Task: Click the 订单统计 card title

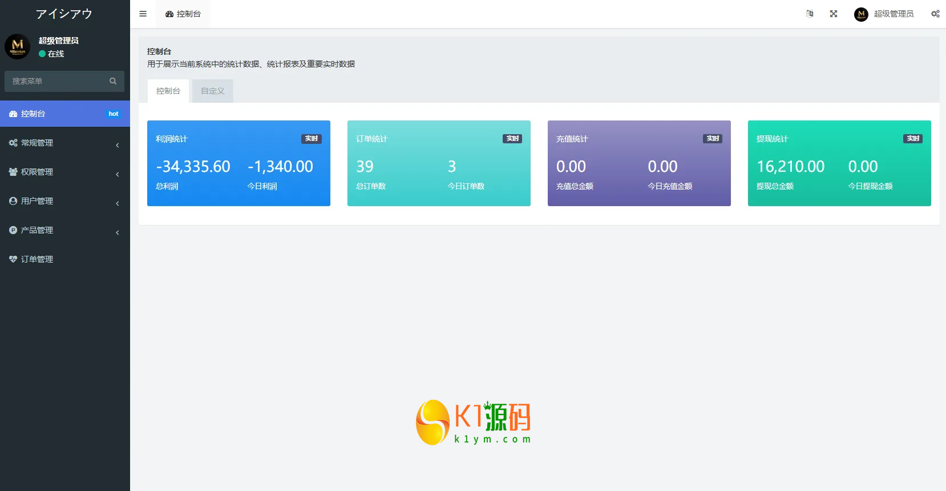Action: 372,139
